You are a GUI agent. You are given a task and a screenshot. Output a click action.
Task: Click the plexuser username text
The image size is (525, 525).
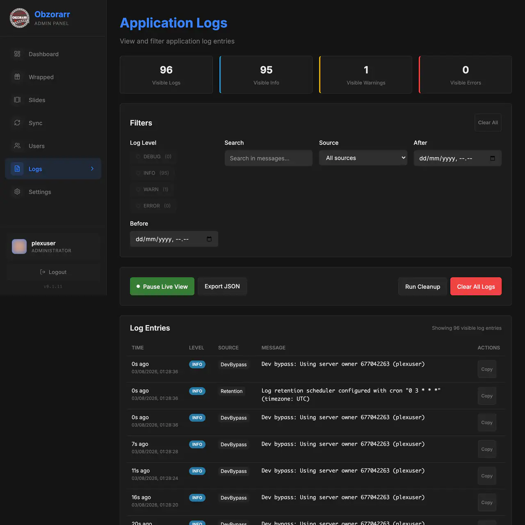pos(43,243)
